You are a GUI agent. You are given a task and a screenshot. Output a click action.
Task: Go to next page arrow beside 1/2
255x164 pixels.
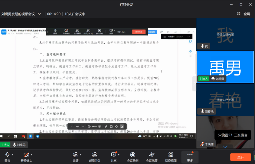point(83,127)
